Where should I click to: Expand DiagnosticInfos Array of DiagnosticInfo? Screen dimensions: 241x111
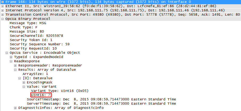click(x=15, y=108)
